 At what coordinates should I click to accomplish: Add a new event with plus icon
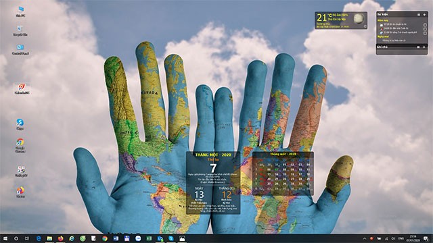tap(424, 15)
